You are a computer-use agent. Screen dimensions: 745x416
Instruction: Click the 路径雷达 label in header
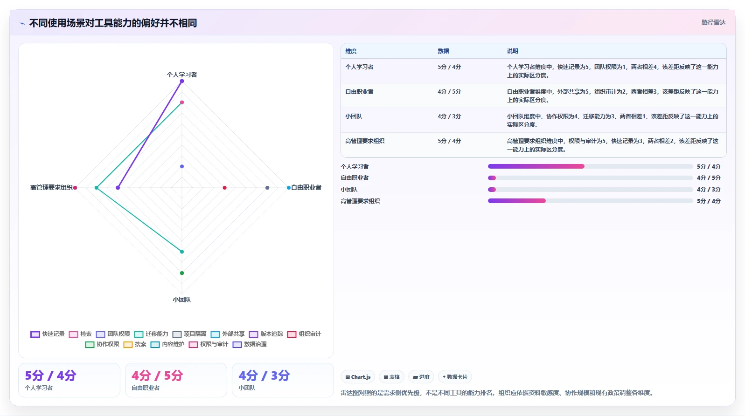[x=713, y=22]
